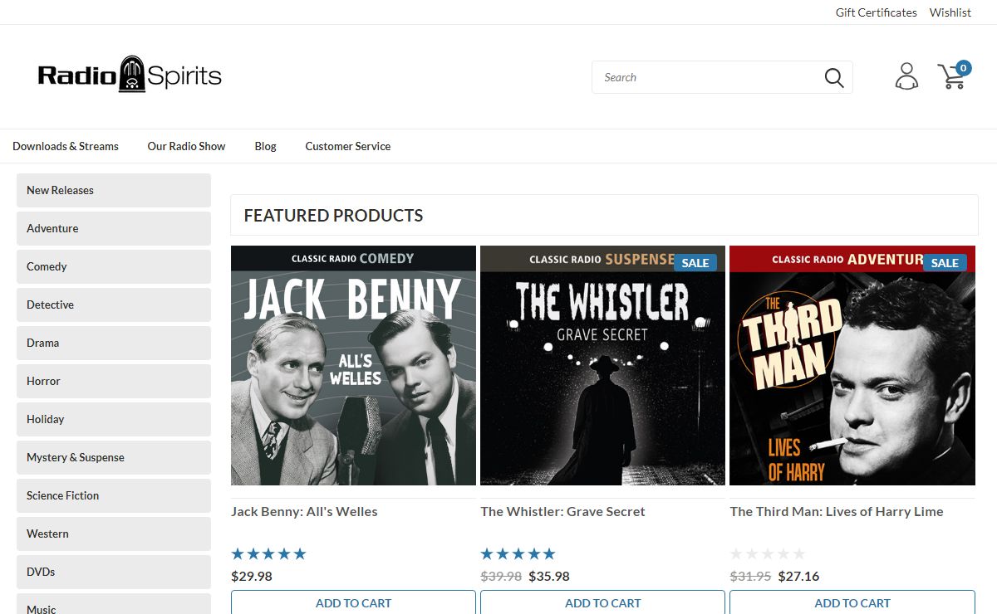
Task: Click The Whistler star rating
Action: [518, 554]
